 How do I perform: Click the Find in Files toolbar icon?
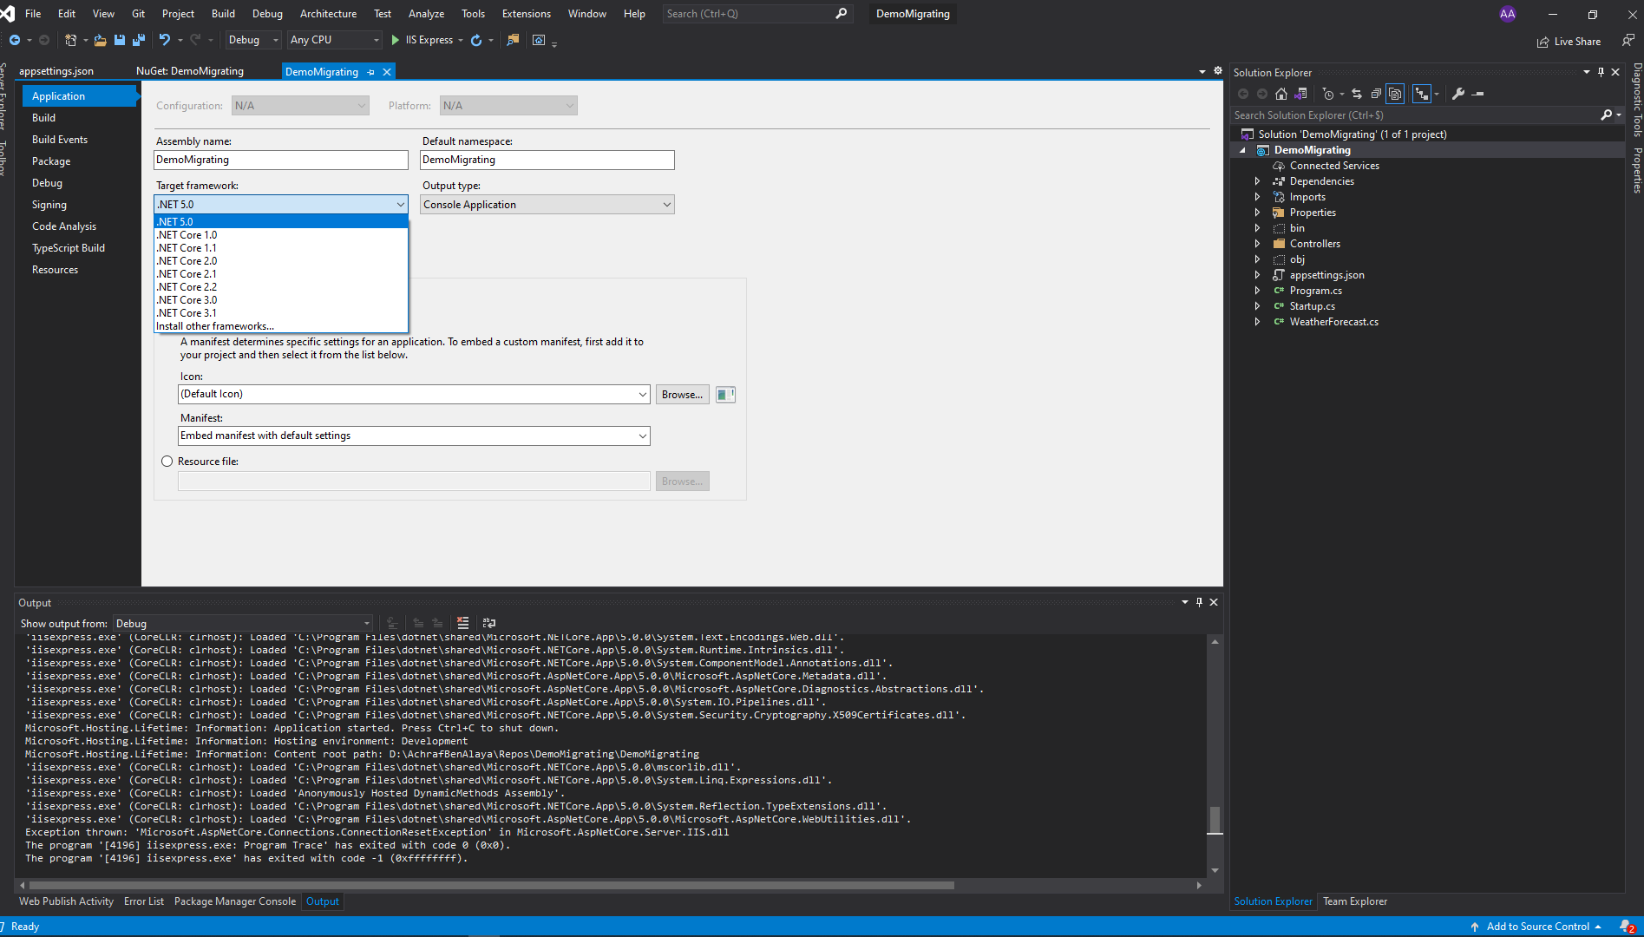513,40
